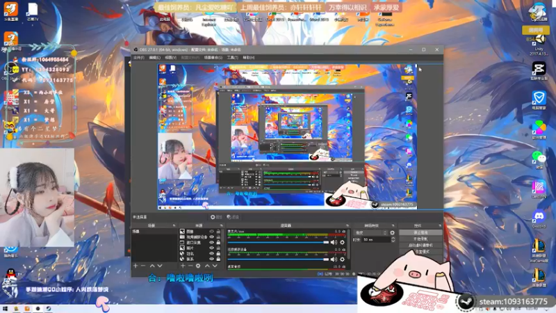Move the source up with the arrow in the Sources panel
556x313 pixels.
point(207,266)
